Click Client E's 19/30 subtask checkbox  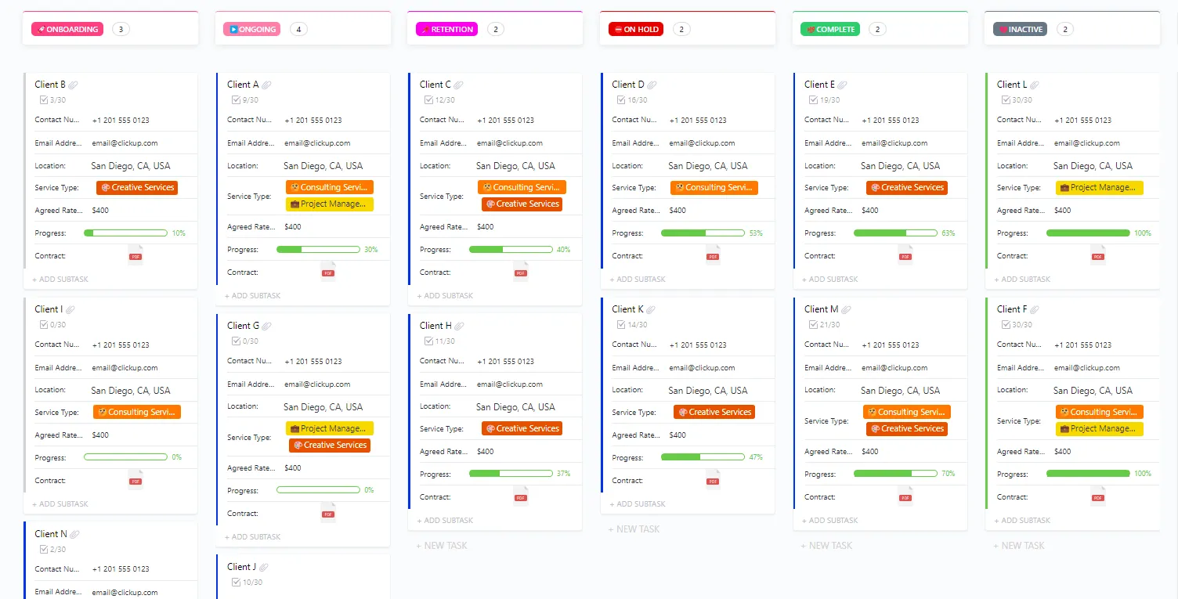[x=813, y=99]
